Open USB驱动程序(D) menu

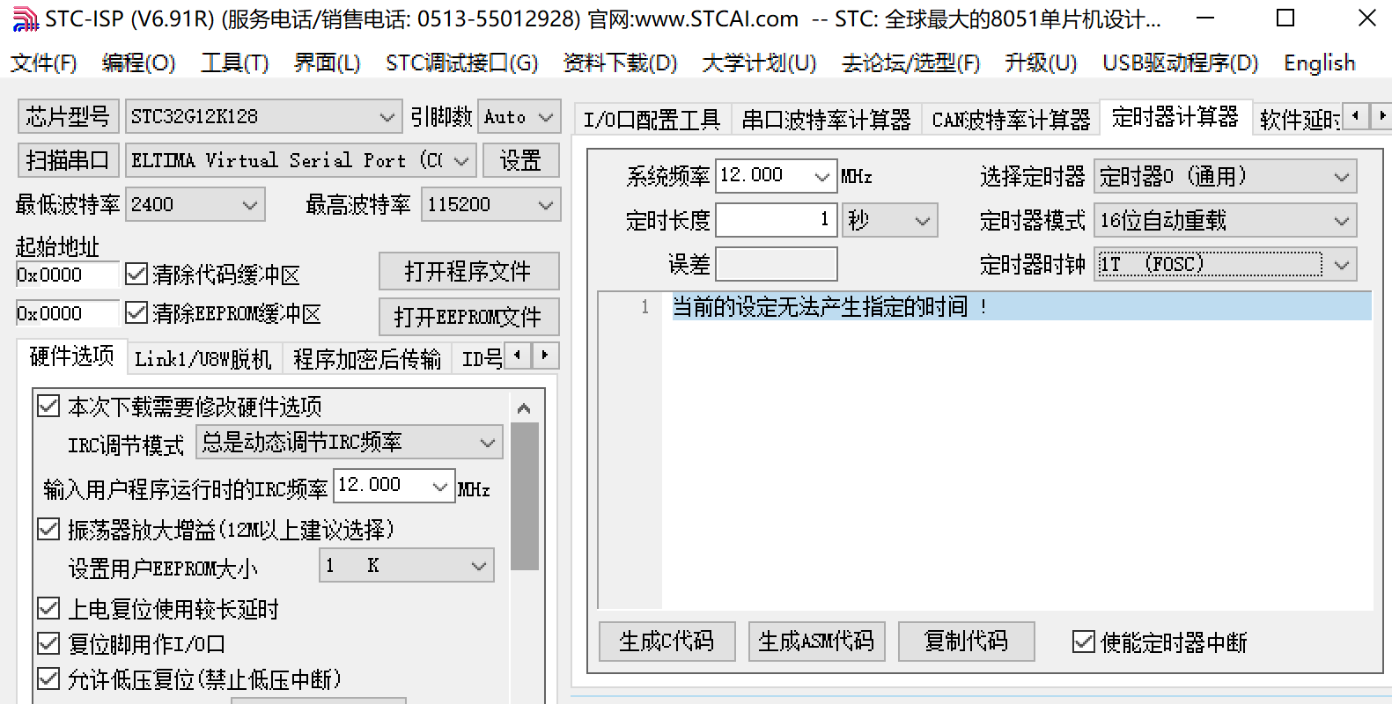[x=1180, y=62]
